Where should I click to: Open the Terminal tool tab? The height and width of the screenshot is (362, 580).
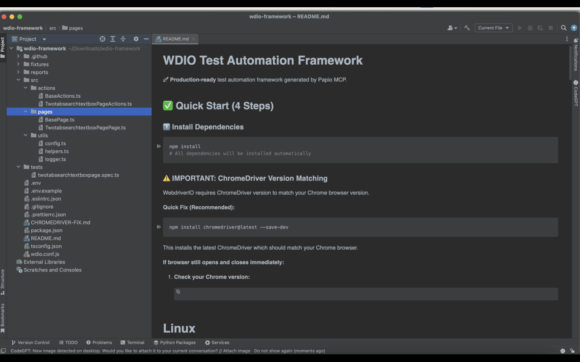coord(132,343)
